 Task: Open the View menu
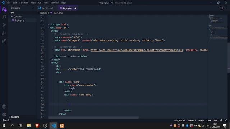pyautogui.click(x=33, y=3)
